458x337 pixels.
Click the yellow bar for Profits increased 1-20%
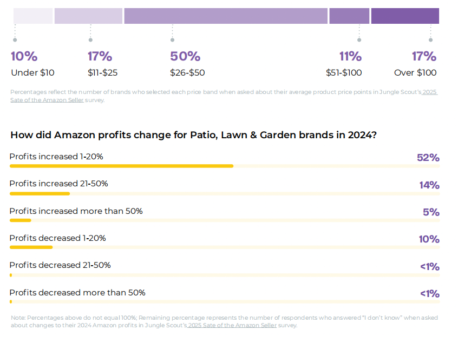121,166
